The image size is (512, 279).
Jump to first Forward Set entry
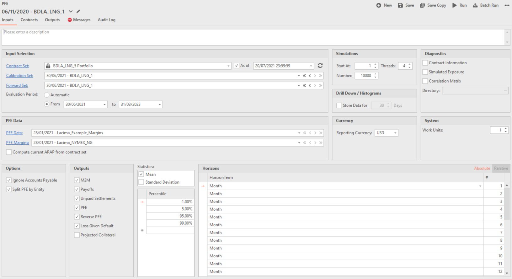click(304, 85)
